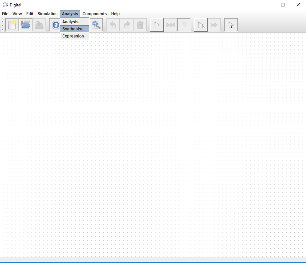The height and width of the screenshot is (263, 306).
Task: Fit circuit to window with magnifier icon
Action: click(x=96, y=25)
